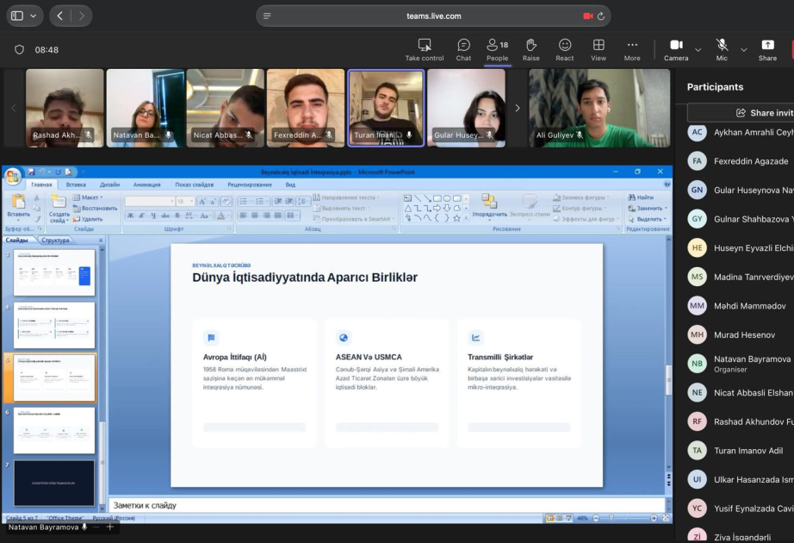
Task: Toggle underline Ч formatting
Action: click(x=153, y=215)
